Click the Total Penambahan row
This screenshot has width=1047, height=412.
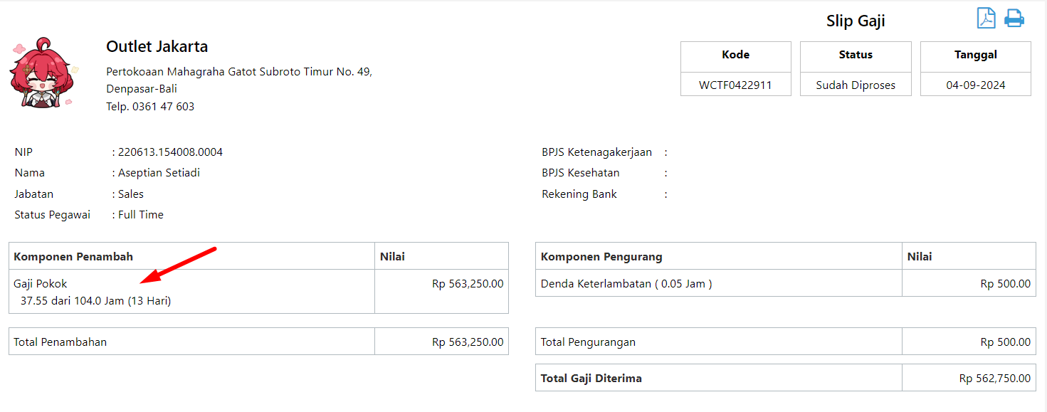click(258, 342)
